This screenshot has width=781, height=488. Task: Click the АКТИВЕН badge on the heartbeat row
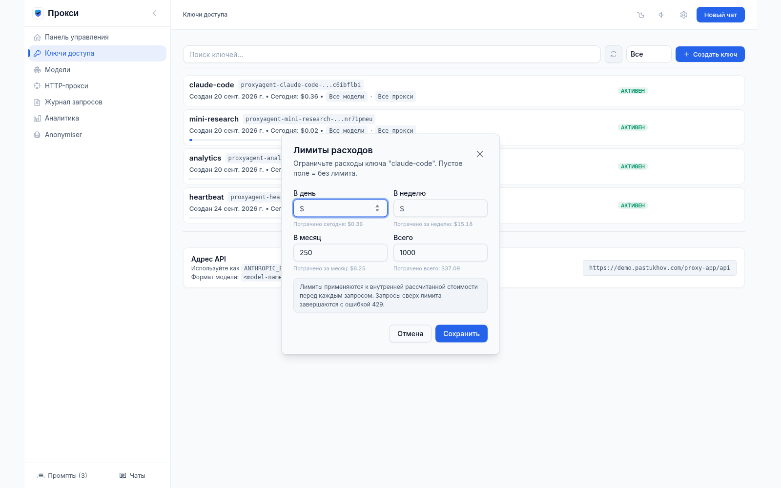coord(633,205)
